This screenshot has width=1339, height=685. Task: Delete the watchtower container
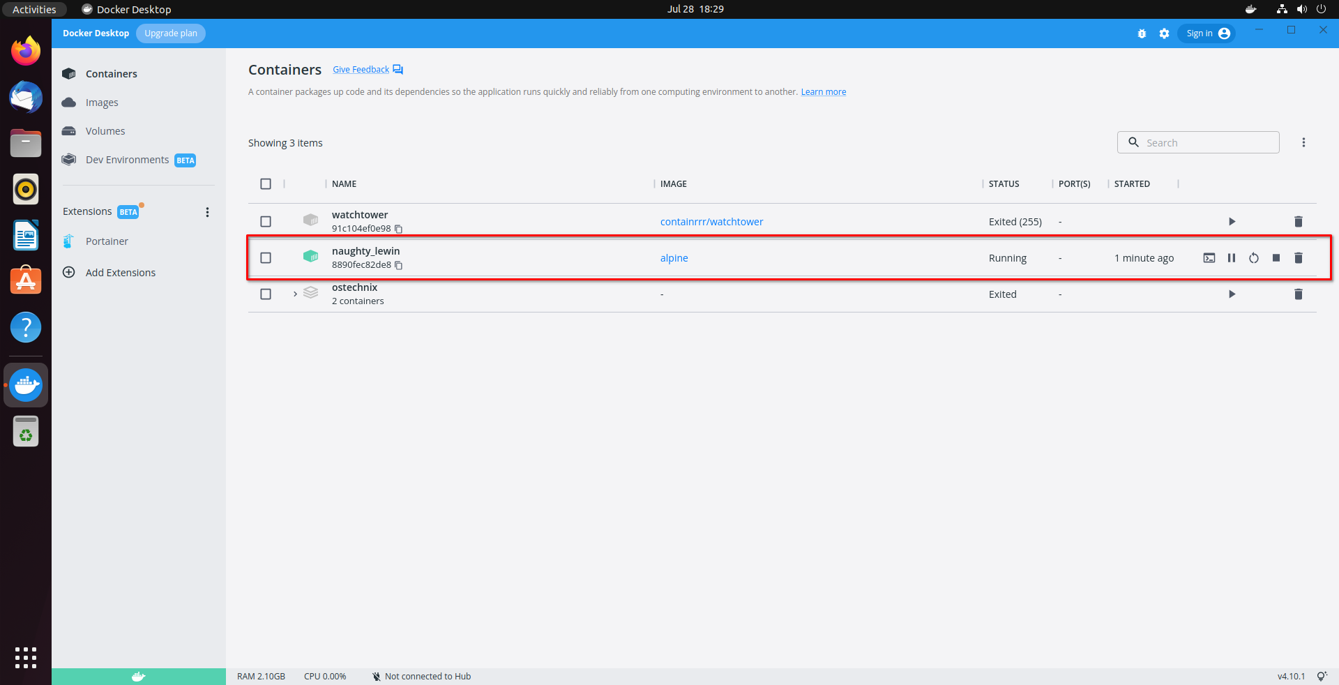(1298, 222)
